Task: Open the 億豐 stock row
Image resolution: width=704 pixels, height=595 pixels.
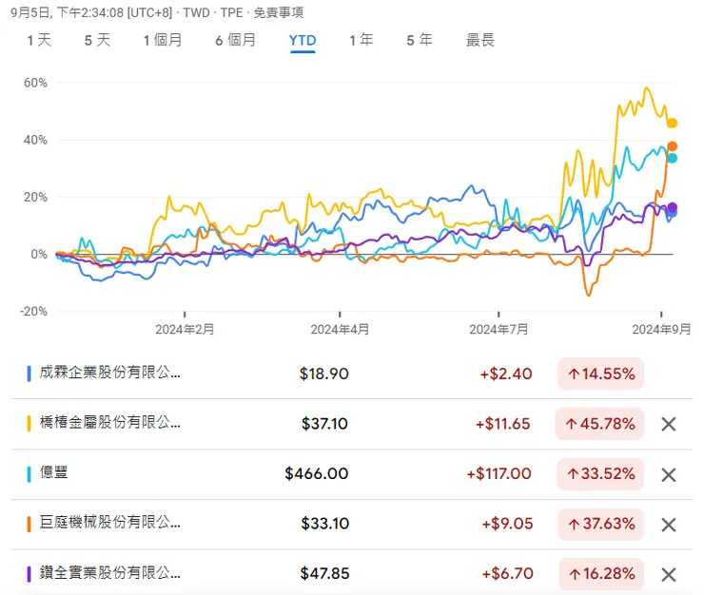Action: pyautogui.click(x=352, y=474)
